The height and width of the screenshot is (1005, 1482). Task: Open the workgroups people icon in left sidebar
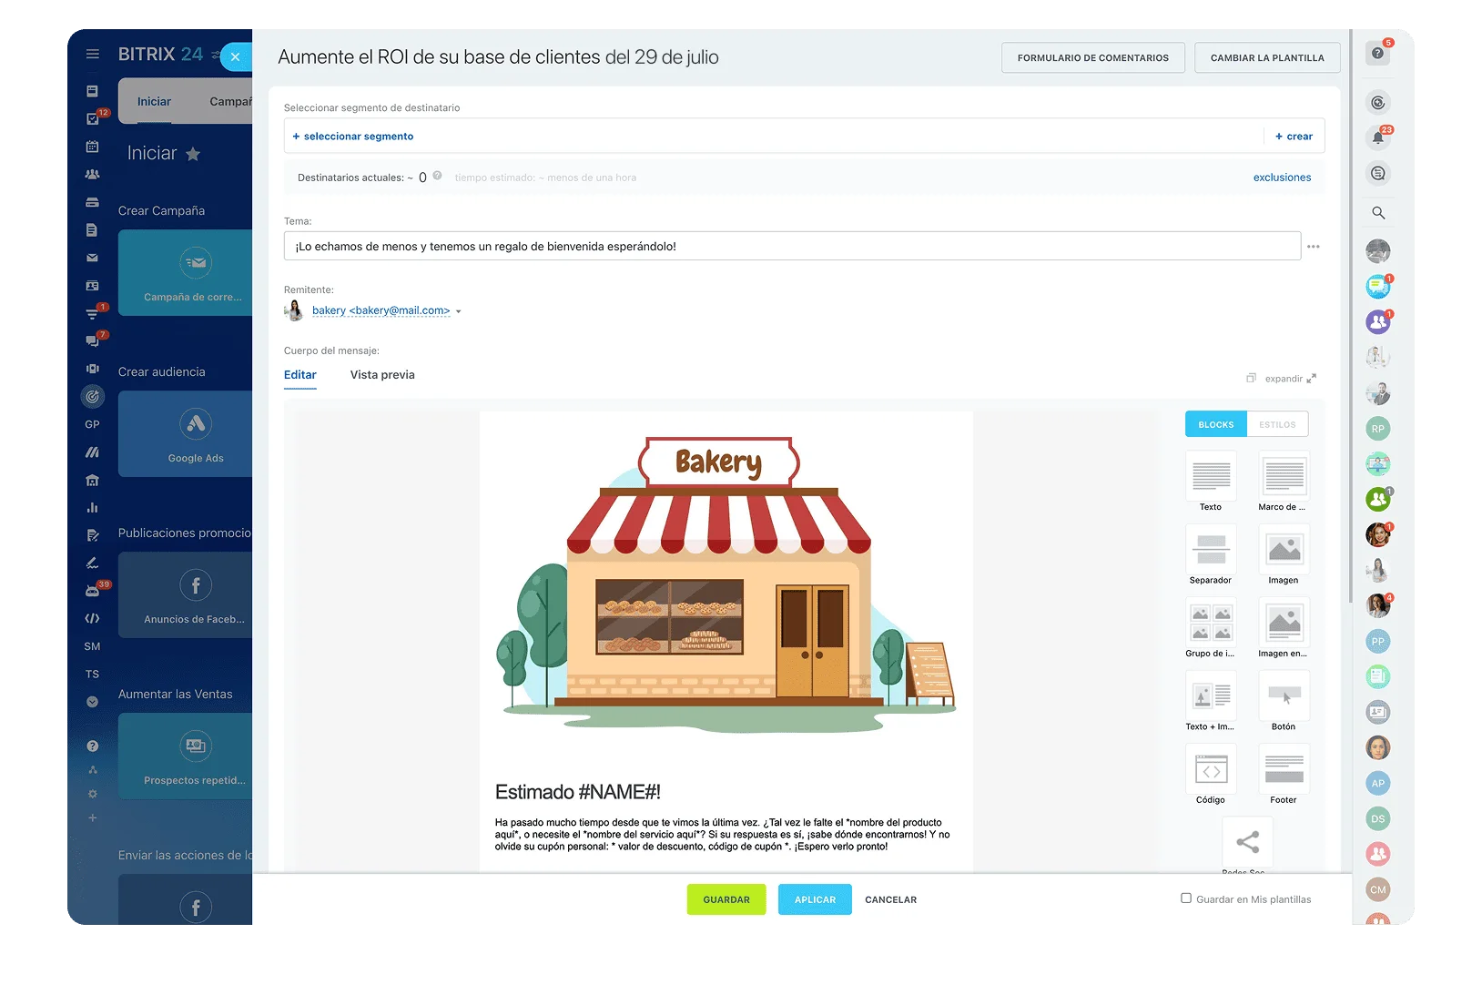click(92, 174)
